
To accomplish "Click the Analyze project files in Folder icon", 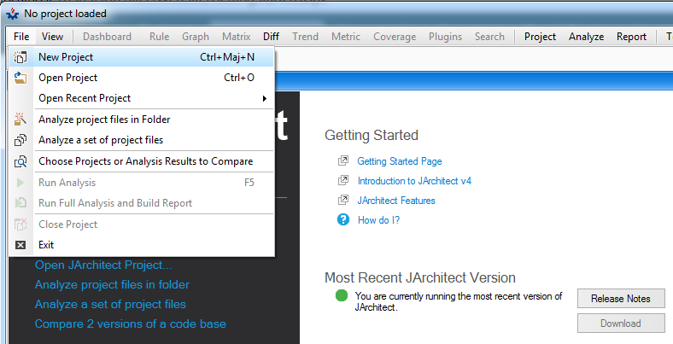I will coord(20,120).
